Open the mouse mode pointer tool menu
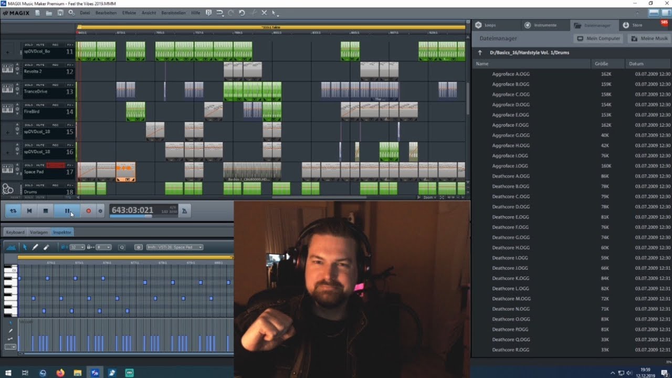This screenshot has width=672, height=378. [x=275, y=13]
